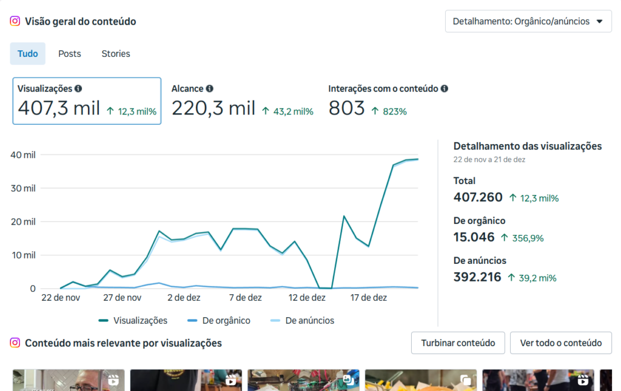
Task: Open the fifth thumbnail showing a crowd
Action: (x=539, y=380)
